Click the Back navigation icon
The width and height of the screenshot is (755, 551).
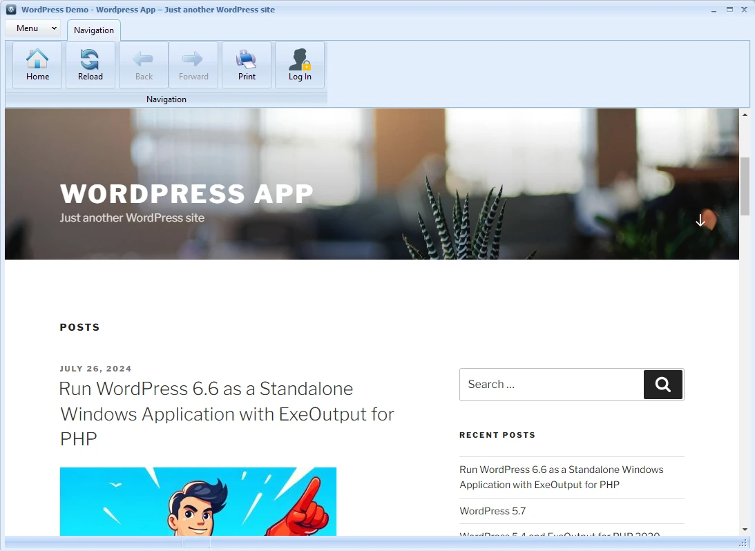point(143,65)
